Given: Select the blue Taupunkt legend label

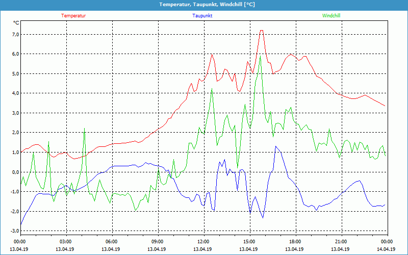Looking at the screenshot, I should [x=202, y=16].
